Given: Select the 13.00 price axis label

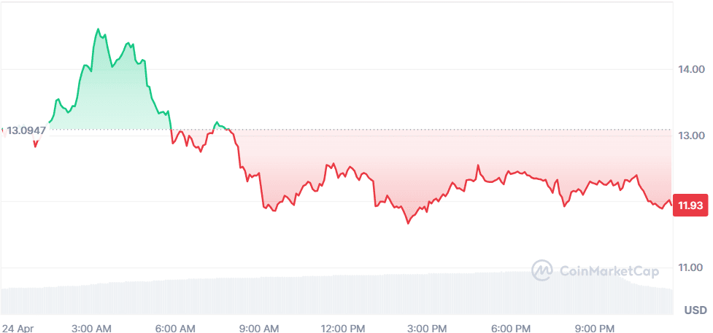Looking at the screenshot, I should tap(690, 136).
